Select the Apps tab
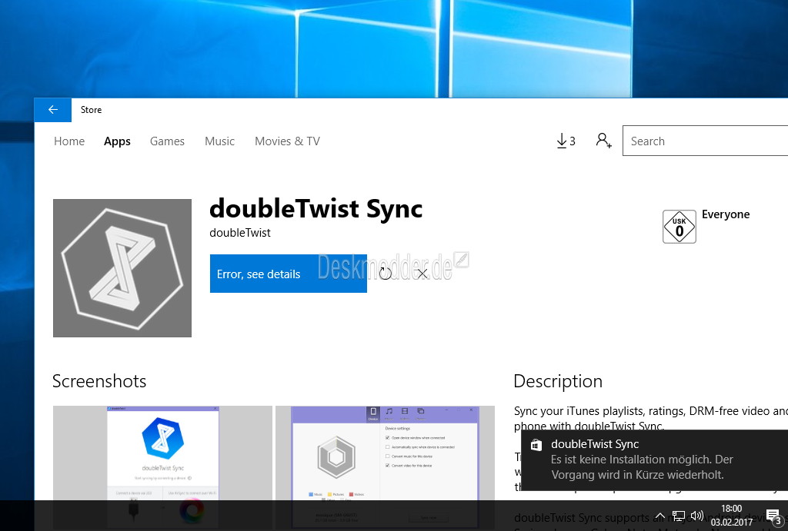 [117, 141]
